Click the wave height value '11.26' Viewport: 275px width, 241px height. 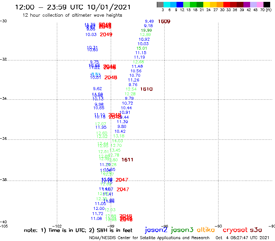[134, 80]
